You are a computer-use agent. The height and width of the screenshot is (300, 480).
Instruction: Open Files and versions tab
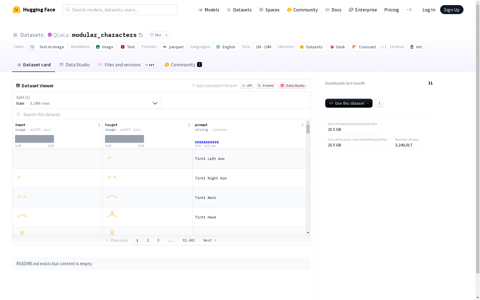tap(127, 64)
